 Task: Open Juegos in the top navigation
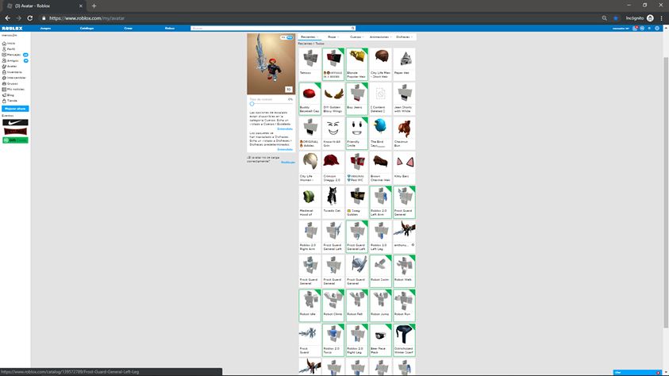(45, 28)
